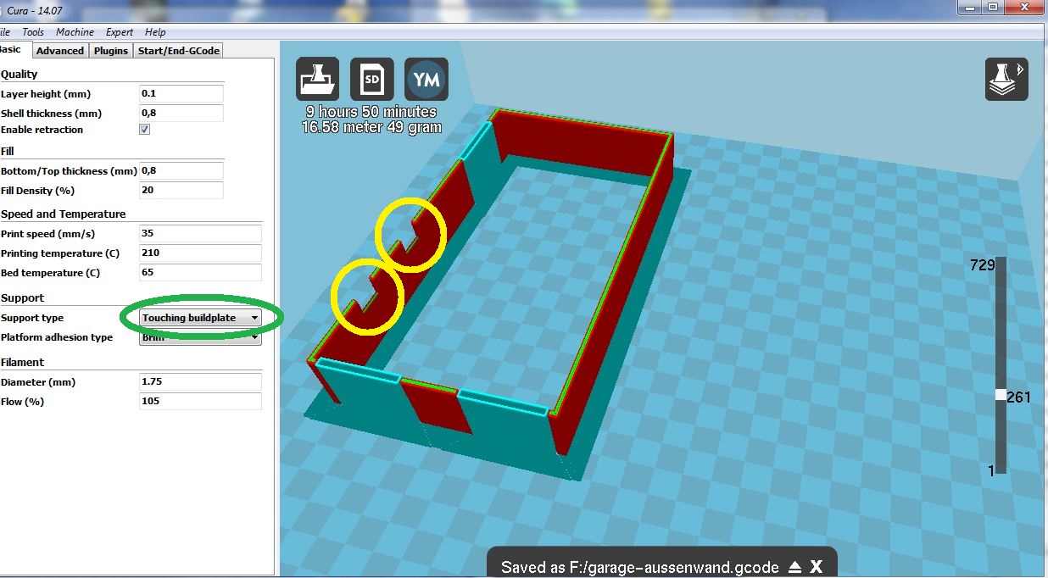Click the Shell thickness input field
Image resolution: width=1048 pixels, height=578 pixels.
tap(181, 114)
